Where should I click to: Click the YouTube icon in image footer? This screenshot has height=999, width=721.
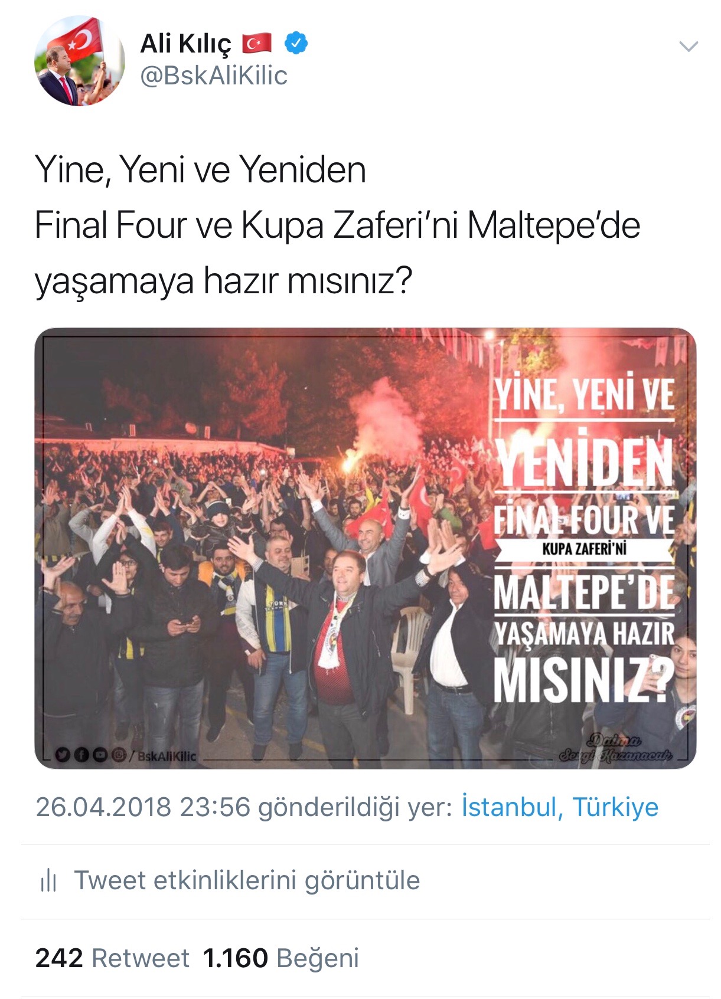[x=100, y=755]
